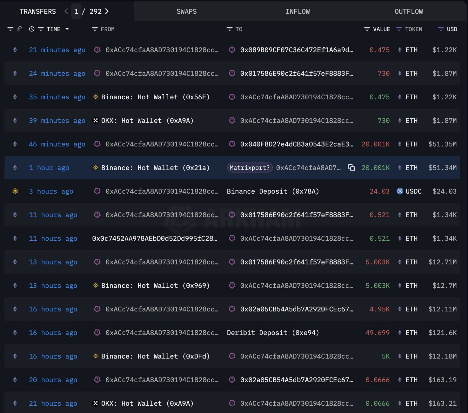Click the $163.21 USD amount

point(443,403)
